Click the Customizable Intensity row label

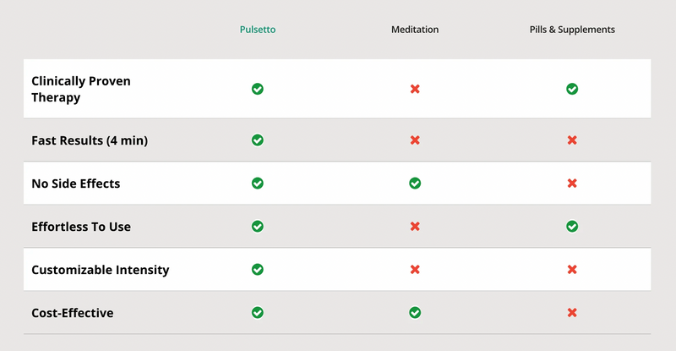101,270
